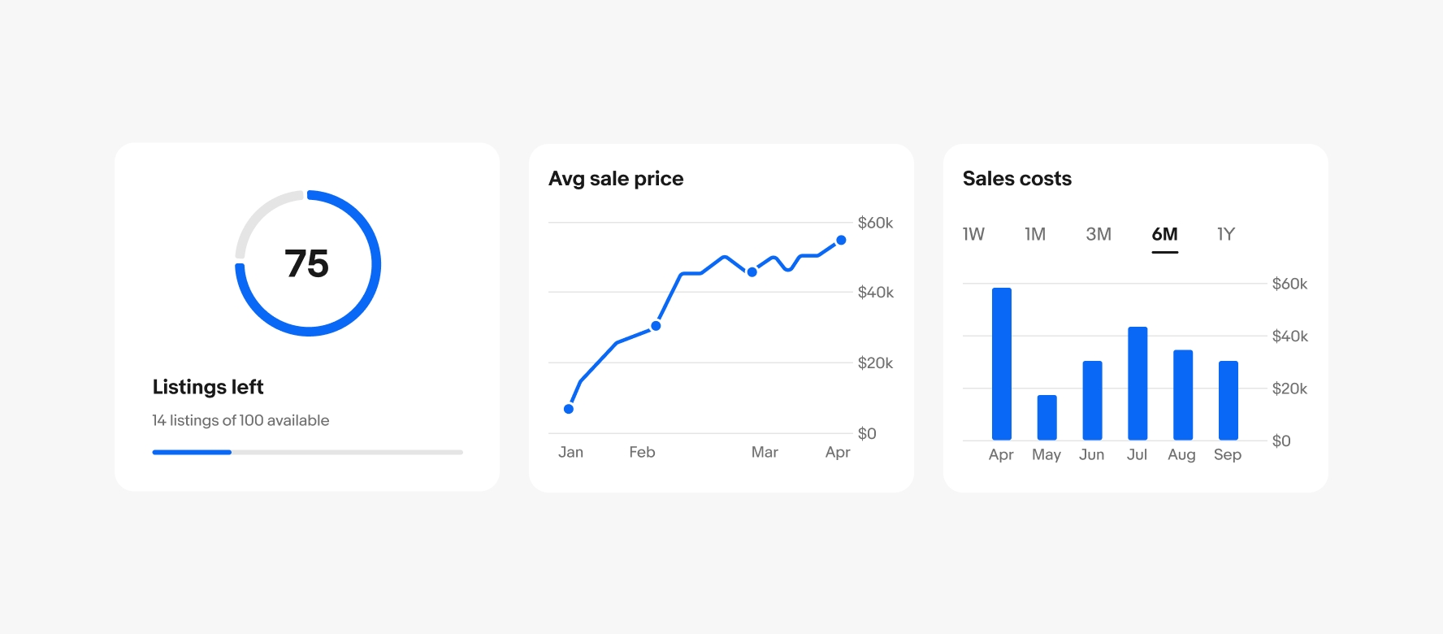Click the Listings left progress bar

point(307,452)
